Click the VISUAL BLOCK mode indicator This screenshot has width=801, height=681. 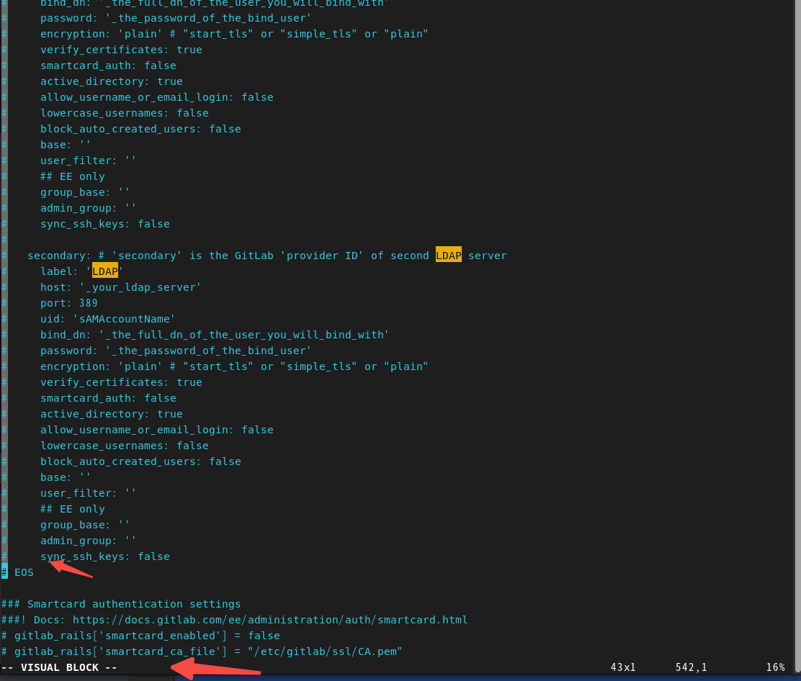coord(59,667)
